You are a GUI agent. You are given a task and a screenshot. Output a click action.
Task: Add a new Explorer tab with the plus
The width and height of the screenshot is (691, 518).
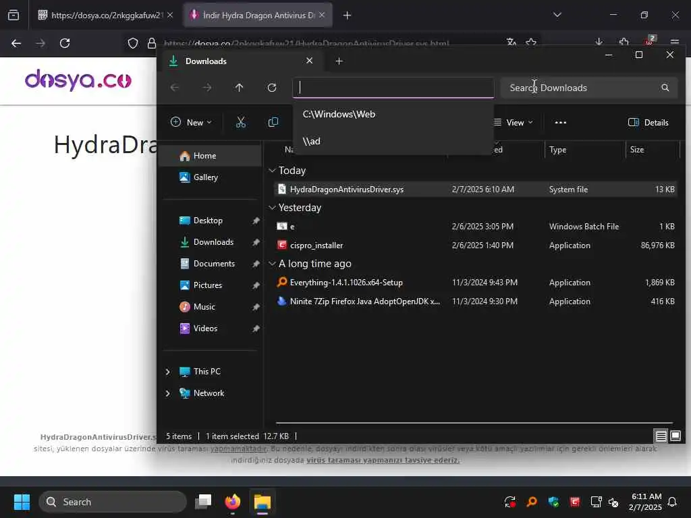pyautogui.click(x=339, y=61)
